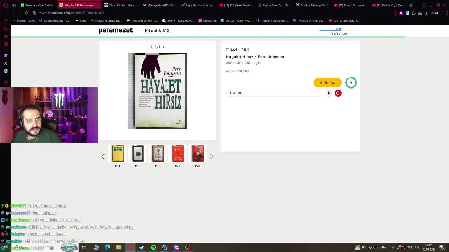Open Twitch from the Opera sidebar
Viewport: 449px width, 252px height.
point(6,56)
